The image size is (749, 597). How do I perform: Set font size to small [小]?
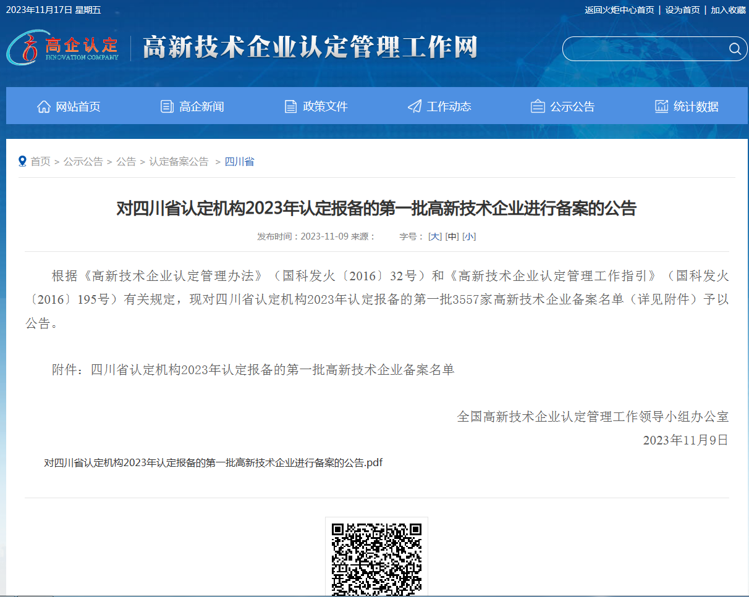click(x=469, y=236)
